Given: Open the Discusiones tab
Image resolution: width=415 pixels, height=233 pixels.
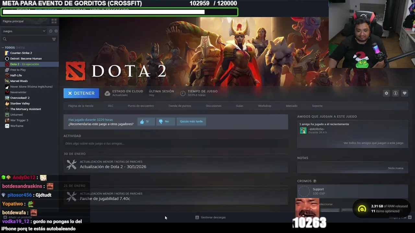Looking at the screenshot, I should tap(214, 106).
